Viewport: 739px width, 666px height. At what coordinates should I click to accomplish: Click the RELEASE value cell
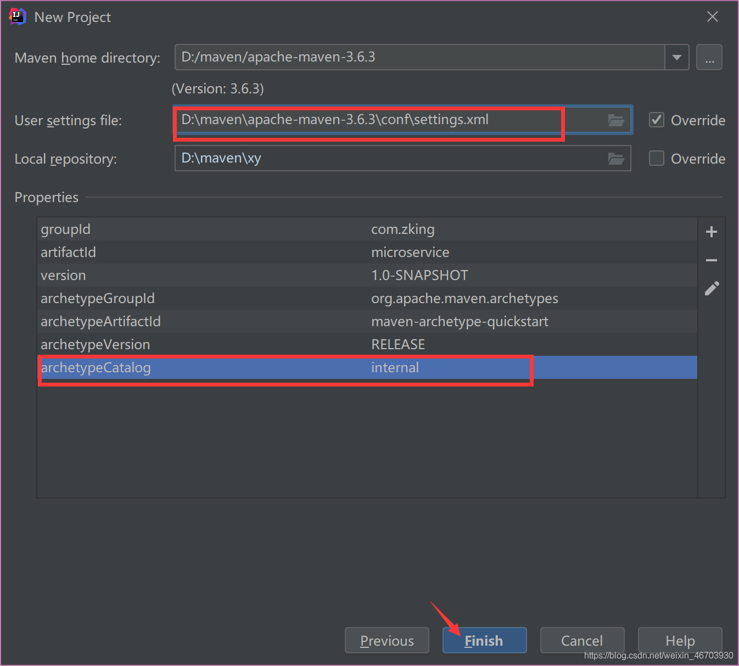pos(398,344)
